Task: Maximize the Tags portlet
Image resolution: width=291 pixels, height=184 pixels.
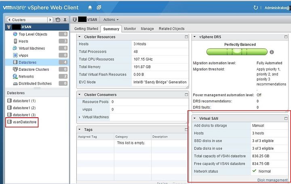Action: (186, 129)
